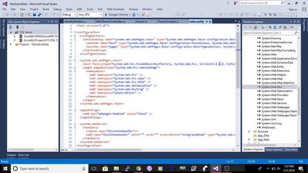This screenshot has height=173, width=308.
Task: Open the File menu
Action: (x=4, y=9)
